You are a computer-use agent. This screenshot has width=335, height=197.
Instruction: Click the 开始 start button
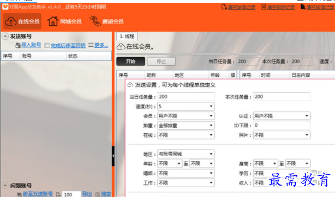pos(131,61)
